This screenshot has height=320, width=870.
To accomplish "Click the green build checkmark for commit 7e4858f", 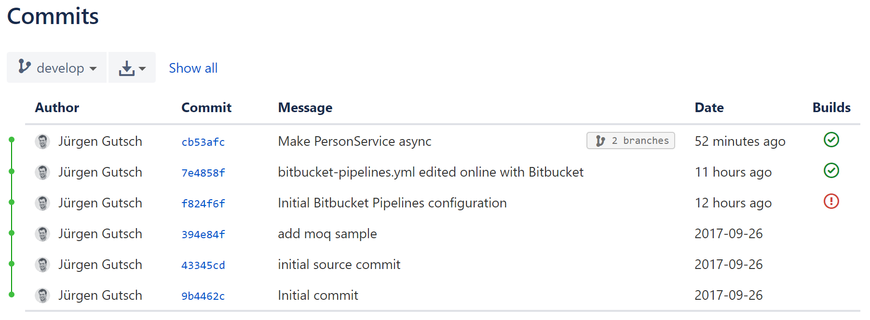I will (x=831, y=171).
